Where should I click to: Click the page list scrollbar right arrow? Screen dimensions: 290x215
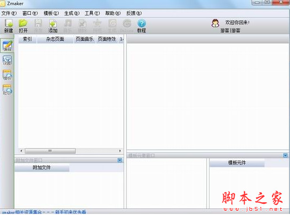point(120,151)
